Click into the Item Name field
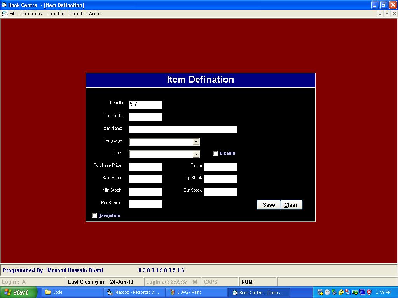This screenshot has width=398, height=298. pyautogui.click(x=183, y=130)
